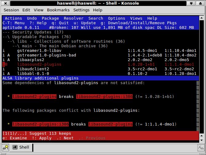206x155 pixels.
Task: Click the lower scrollbar up arrow
Action: (x=201, y=136)
